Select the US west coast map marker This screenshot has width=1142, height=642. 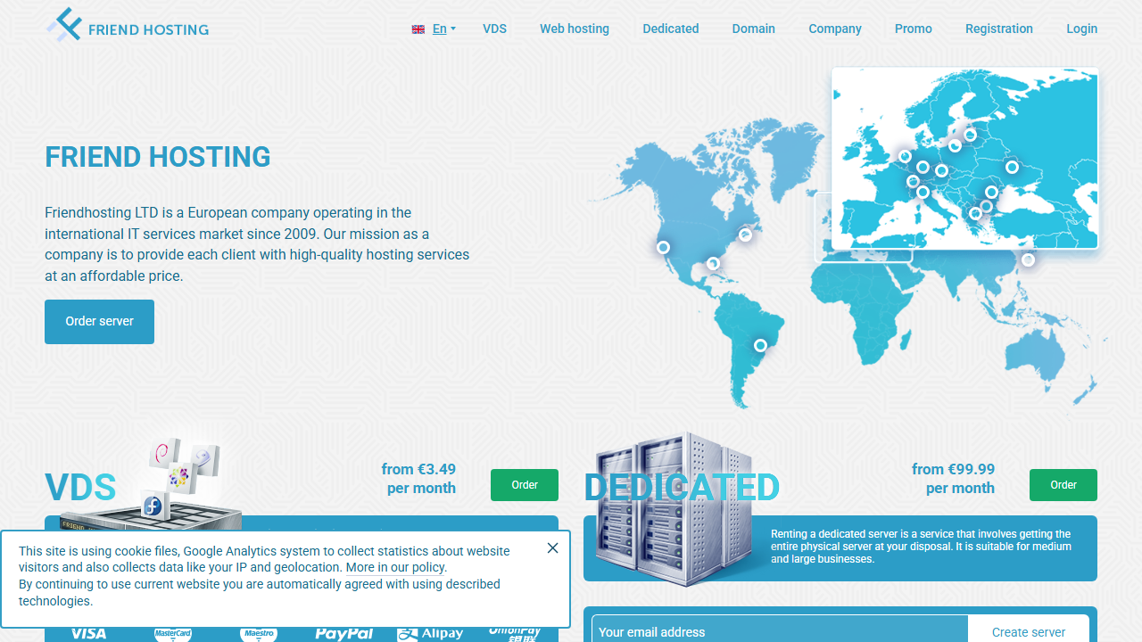pyautogui.click(x=663, y=248)
